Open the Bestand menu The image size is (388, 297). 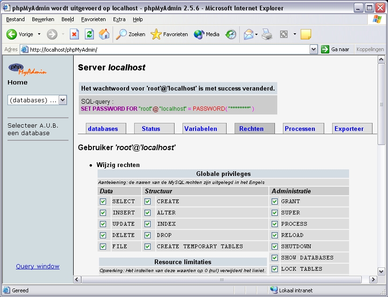click(x=15, y=19)
